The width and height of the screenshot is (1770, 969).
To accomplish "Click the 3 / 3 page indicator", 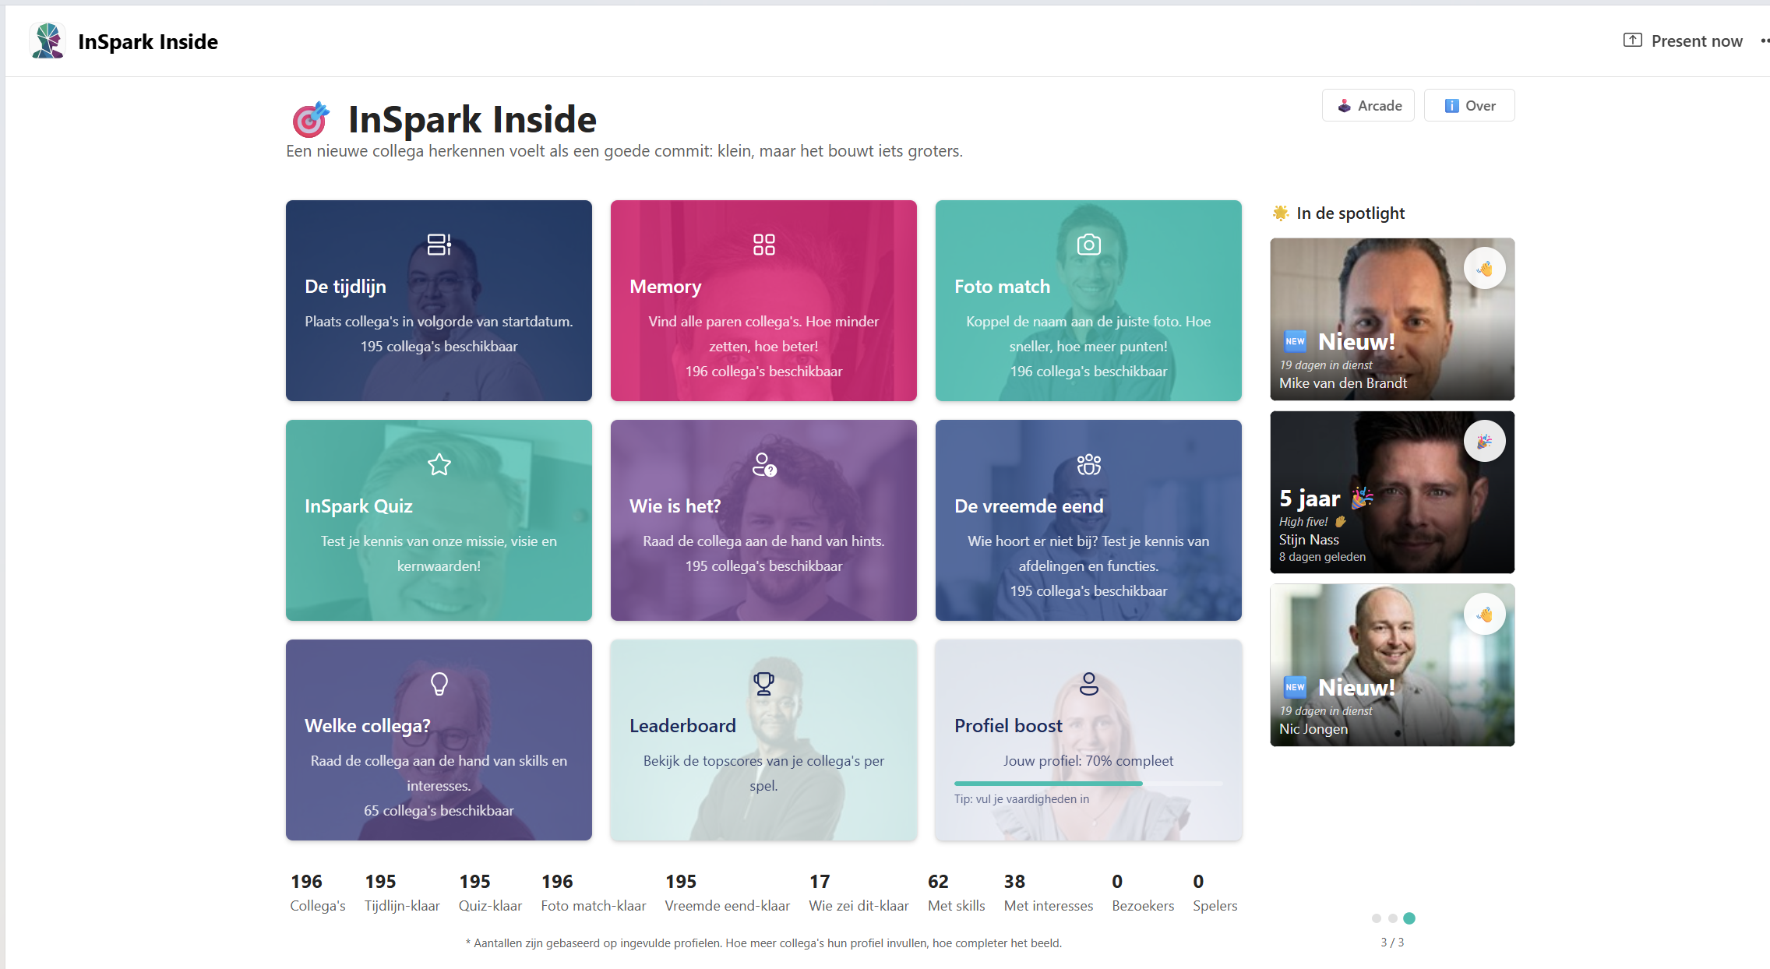I will coord(1392,942).
